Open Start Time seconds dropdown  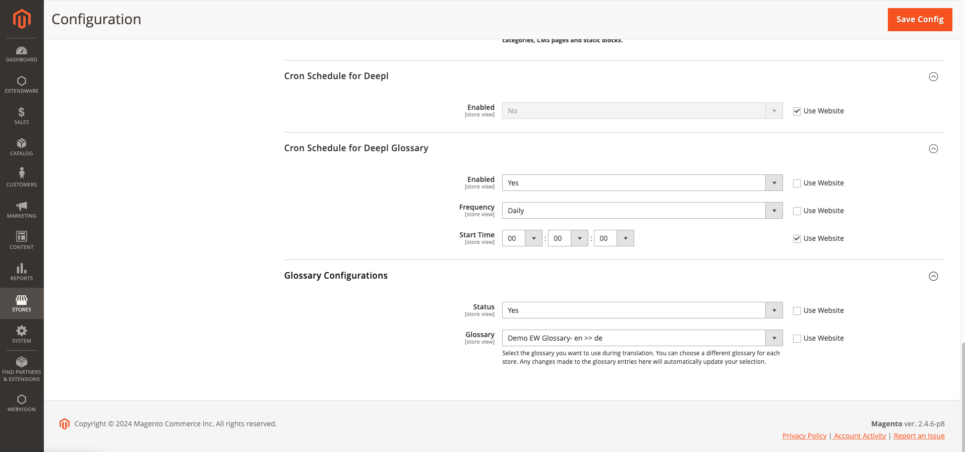tap(614, 238)
